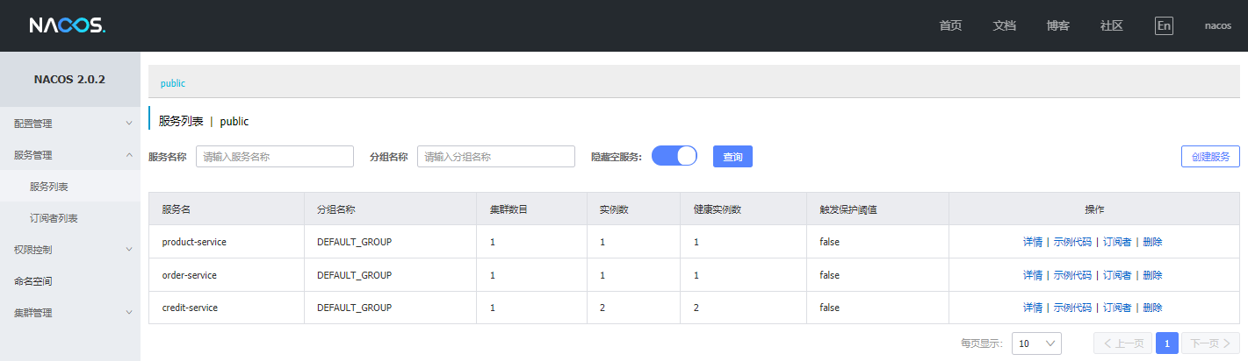Click the 上一页 pagination button
The height and width of the screenshot is (361, 1248).
click(x=1122, y=343)
